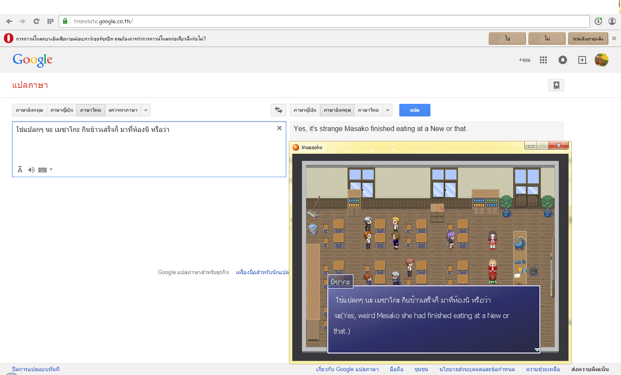Click the Maesako window title icon
Image resolution: width=621 pixels, height=375 pixels.
[x=296, y=147]
